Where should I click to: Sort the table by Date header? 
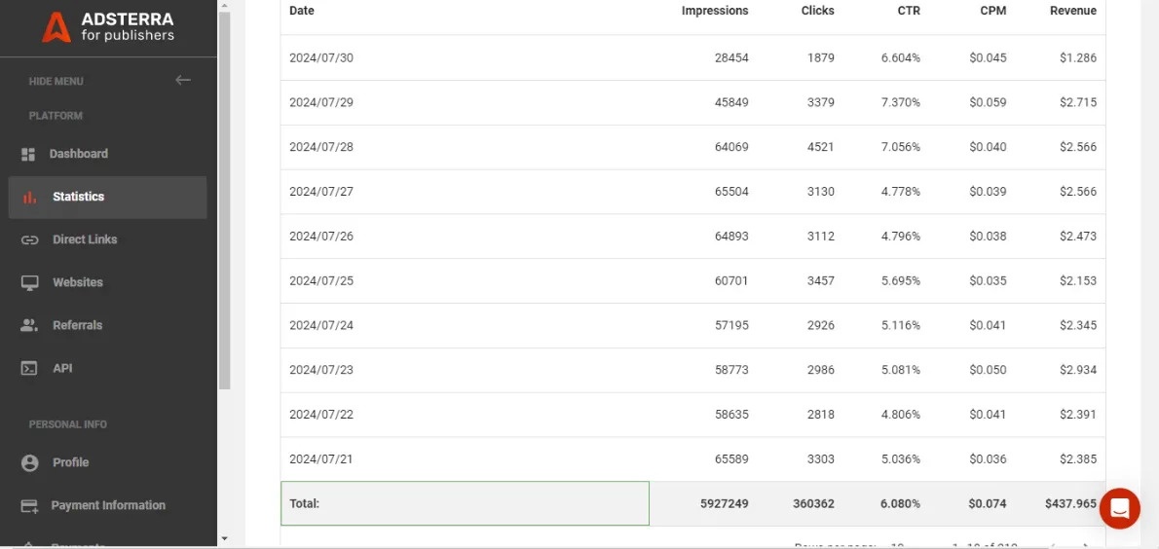point(302,11)
